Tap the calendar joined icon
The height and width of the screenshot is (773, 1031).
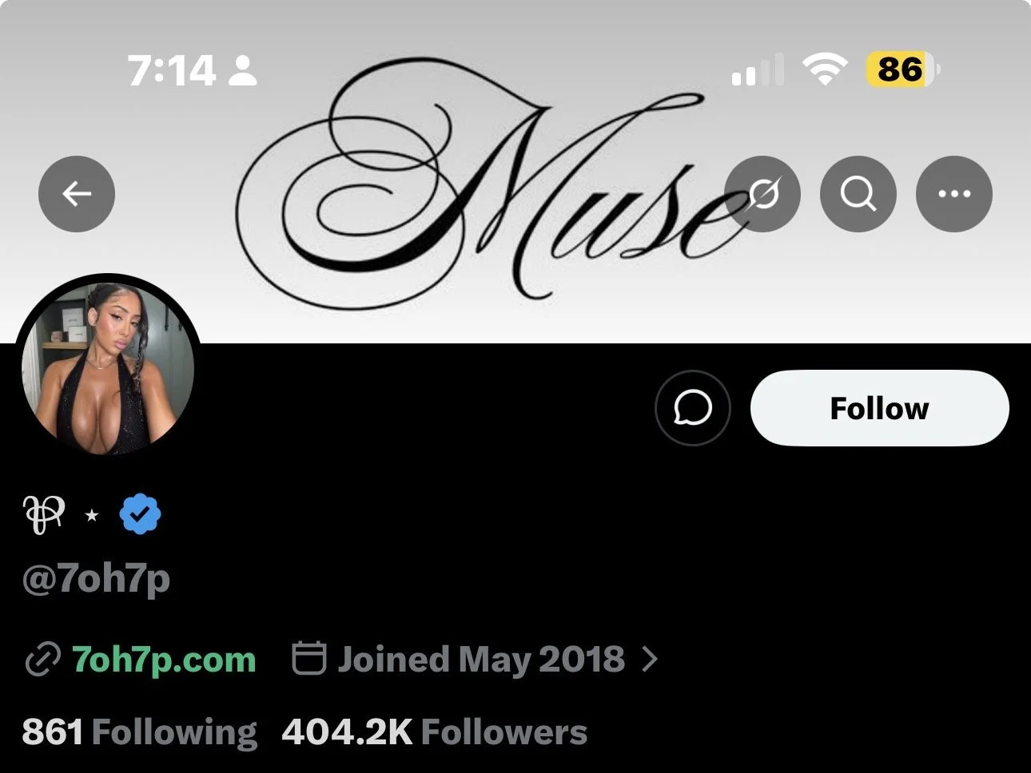pyautogui.click(x=309, y=658)
